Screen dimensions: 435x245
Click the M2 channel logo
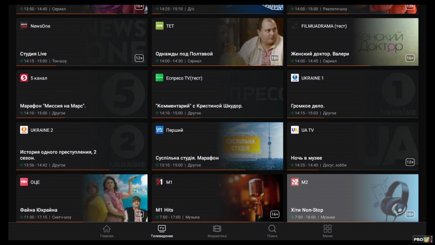pos(295,182)
